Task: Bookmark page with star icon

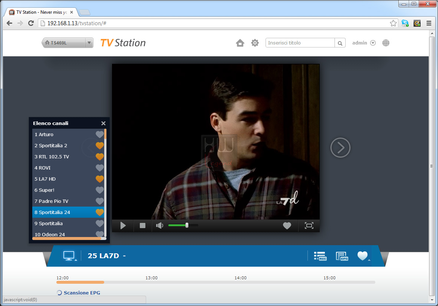Action: [x=393, y=23]
